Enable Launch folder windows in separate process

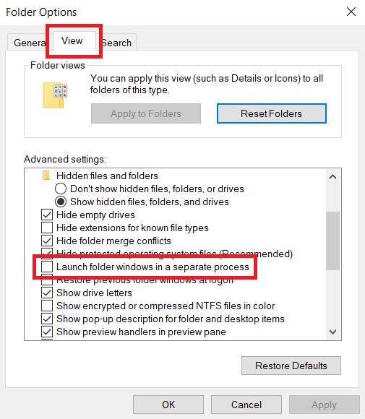[47, 267]
